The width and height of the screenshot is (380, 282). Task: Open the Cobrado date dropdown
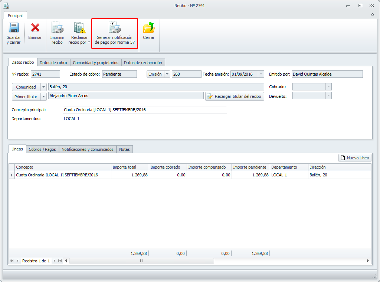[328, 87]
